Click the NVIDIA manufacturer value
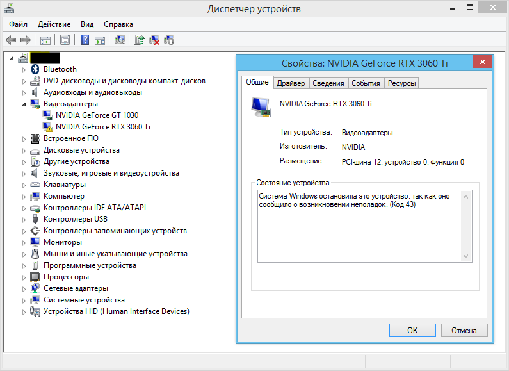Viewport: 509px width, 371px height. tap(353, 147)
